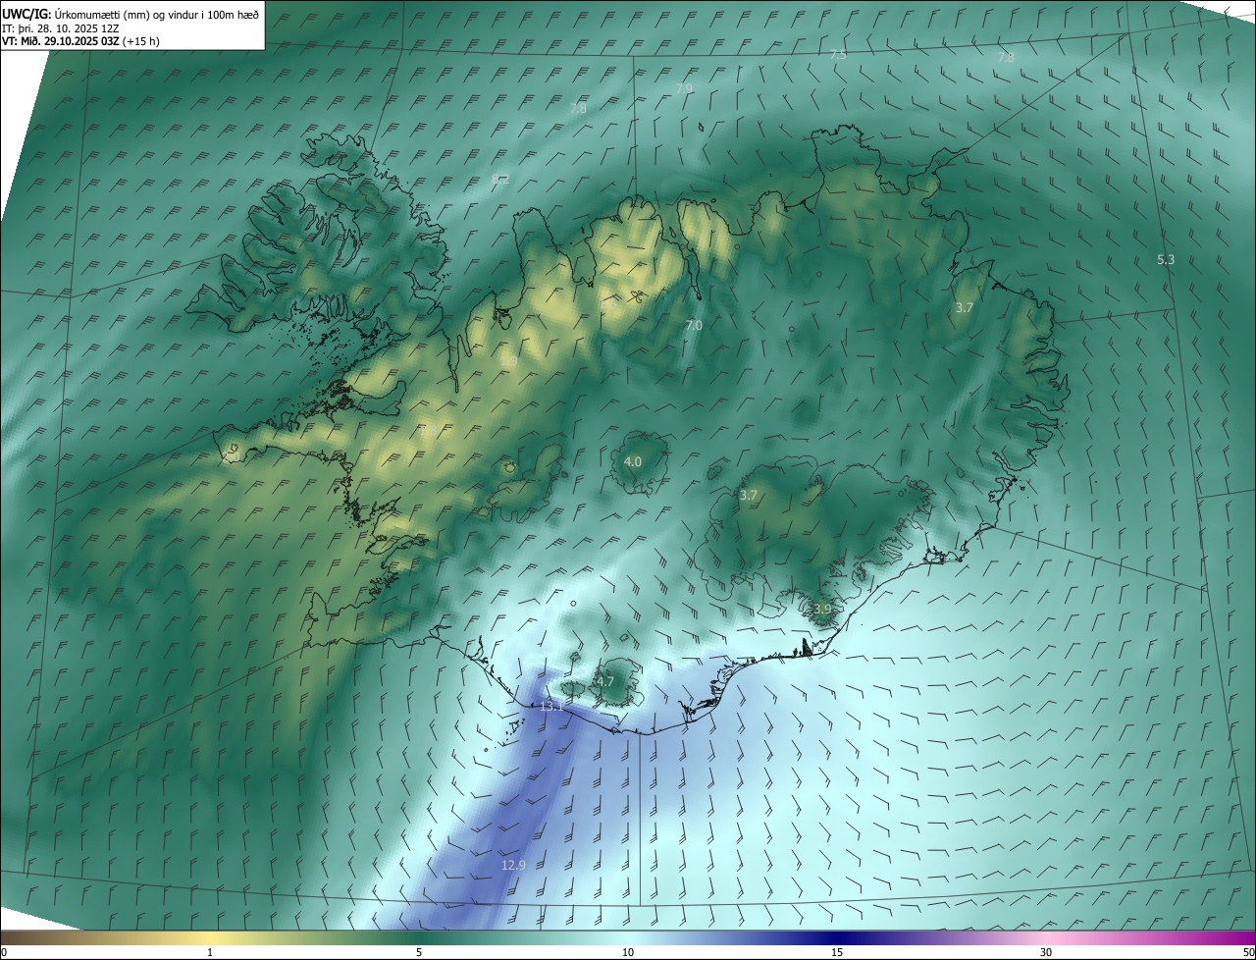Click the 13.1 value label on the south coast

click(x=550, y=706)
